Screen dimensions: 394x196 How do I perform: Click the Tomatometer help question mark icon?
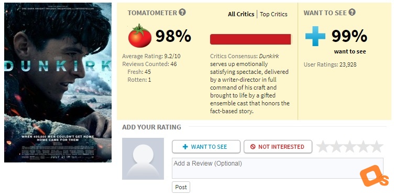click(182, 12)
